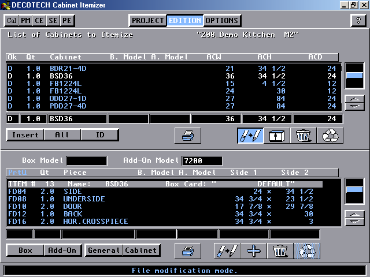This screenshot has height=277, width=370.
Task: Switch to the PE module
Action: 67,21
